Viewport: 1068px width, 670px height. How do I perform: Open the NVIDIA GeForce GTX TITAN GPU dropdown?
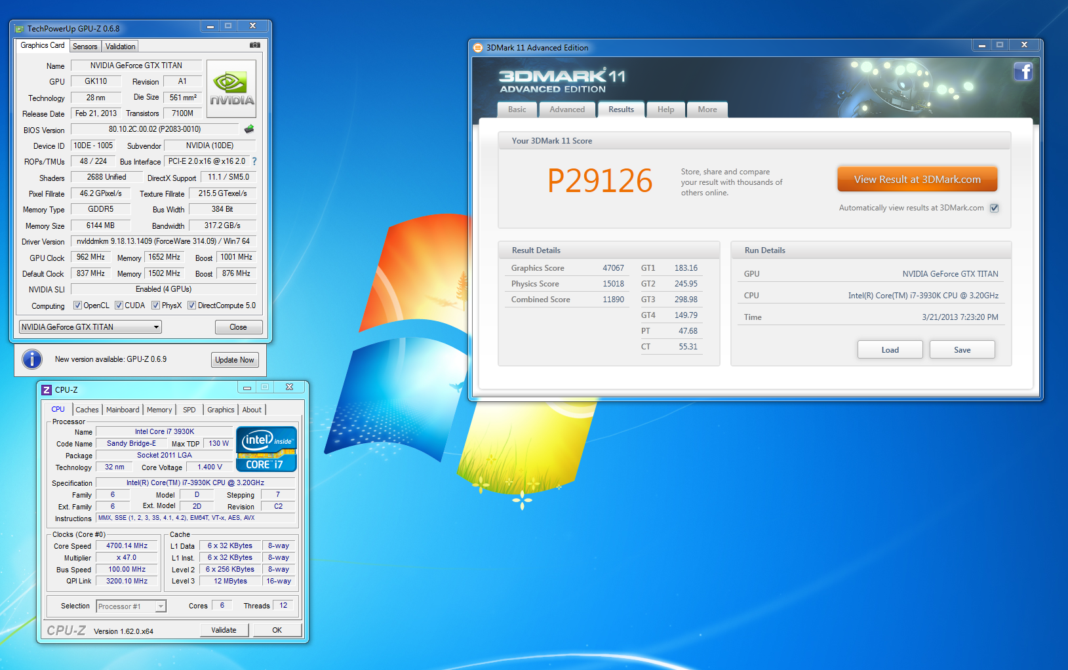pyautogui.click(x=90, y=327)
